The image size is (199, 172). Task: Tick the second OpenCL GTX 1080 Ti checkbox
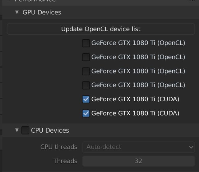pos(86,57)
